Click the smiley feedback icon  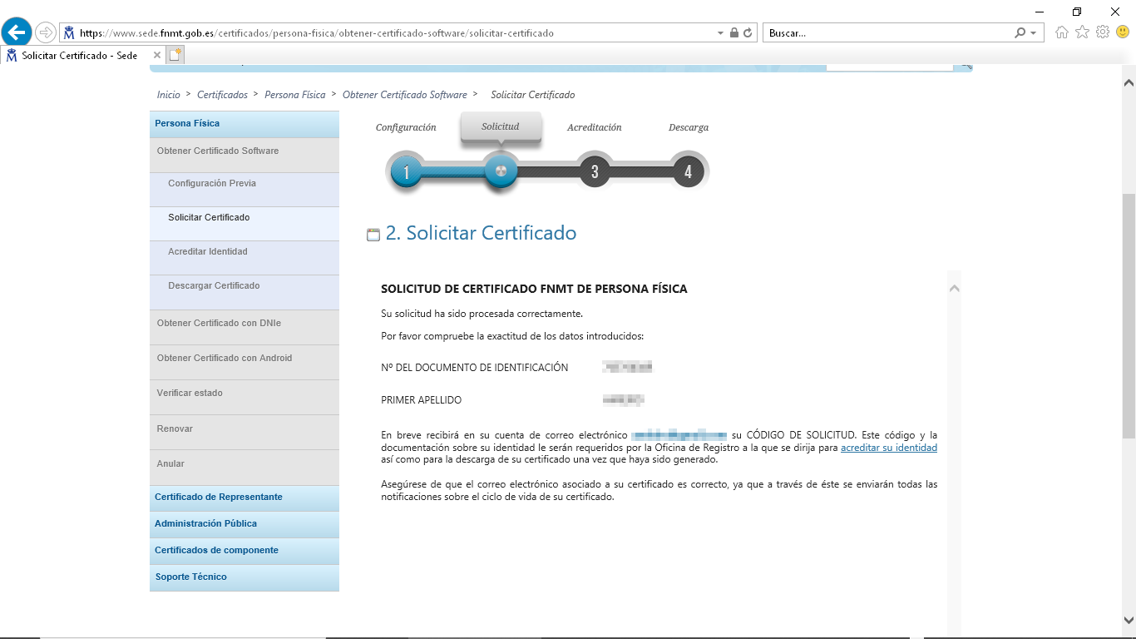(1123, 32)
